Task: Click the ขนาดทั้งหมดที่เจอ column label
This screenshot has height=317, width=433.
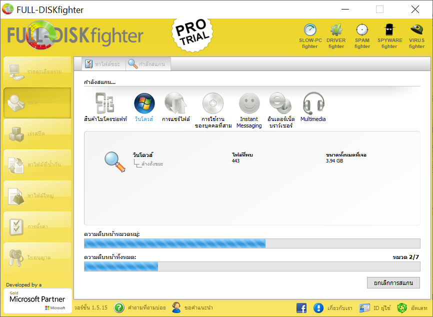Action: click(x=346, y=155)
